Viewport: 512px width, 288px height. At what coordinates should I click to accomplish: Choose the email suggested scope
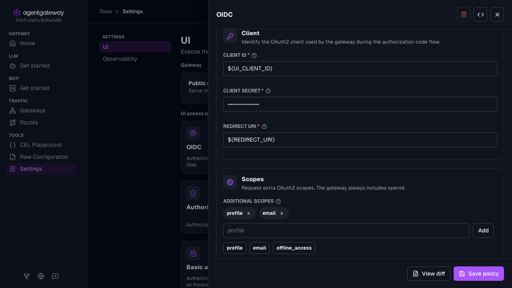(260, 248)
